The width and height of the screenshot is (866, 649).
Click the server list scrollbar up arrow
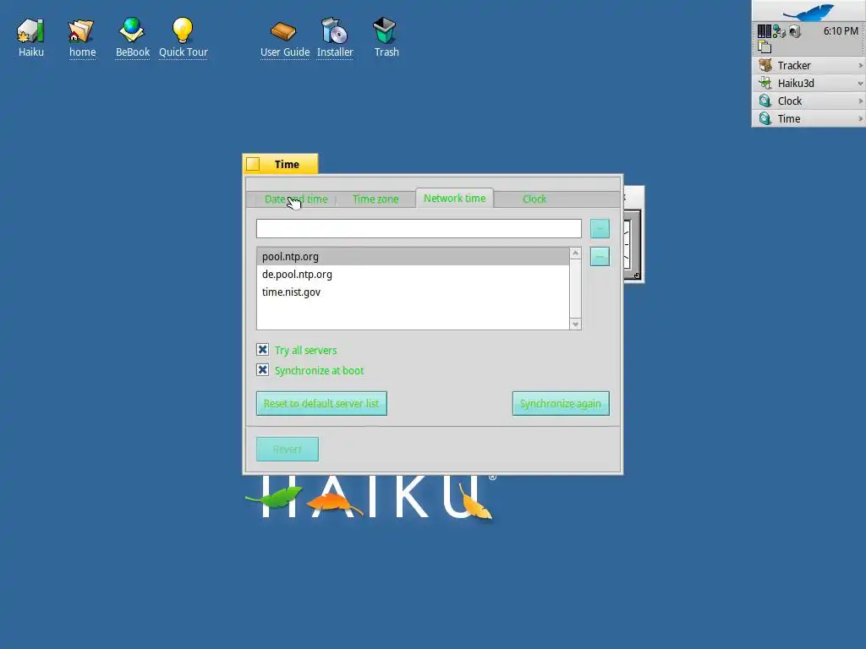click(x=575, y=254)
